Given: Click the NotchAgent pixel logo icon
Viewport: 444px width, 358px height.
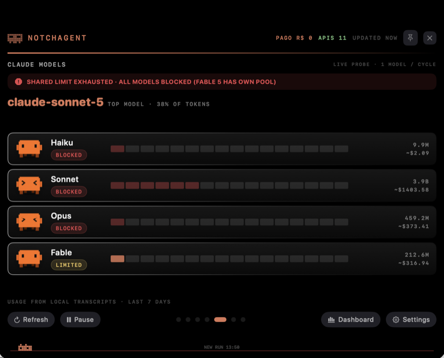Looking at the screenshot, I should pos(15,38).
